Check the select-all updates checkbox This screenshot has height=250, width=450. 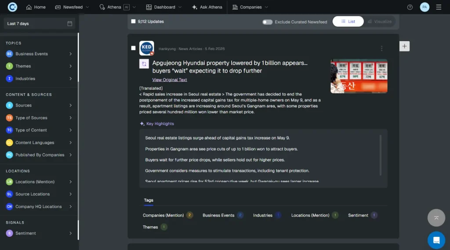(134, 21)
